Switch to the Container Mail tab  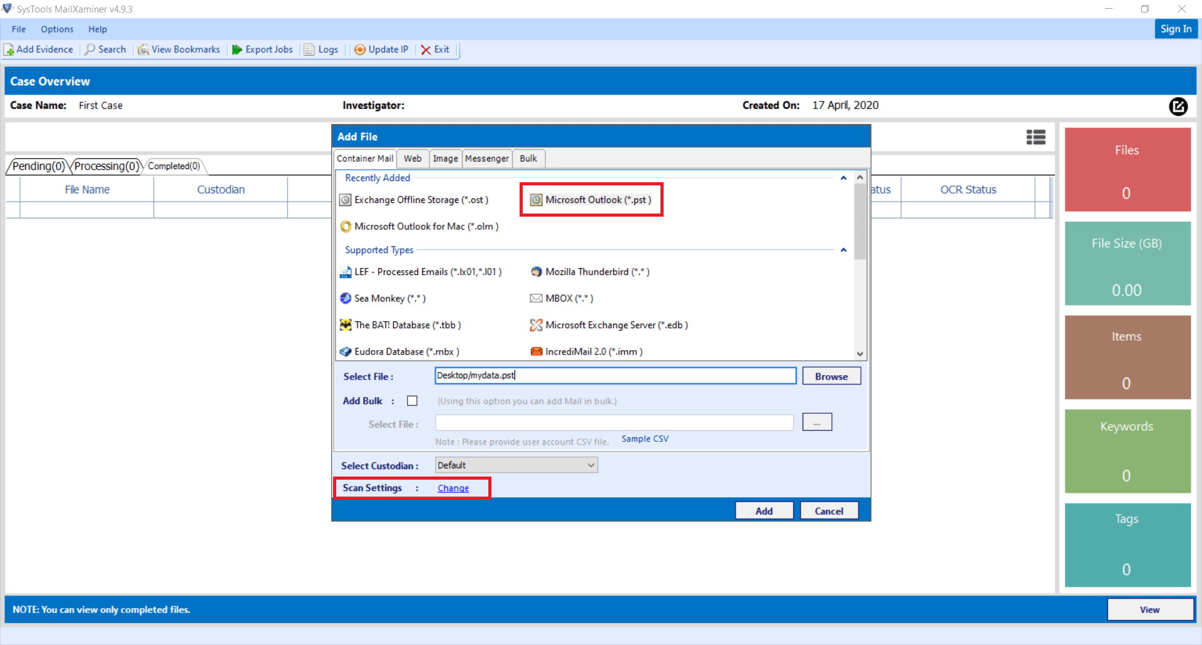point(365,158)
